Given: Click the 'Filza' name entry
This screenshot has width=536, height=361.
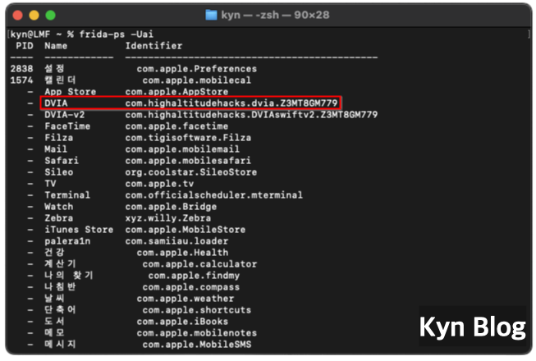Looking at the screenshot, I should [x=59, y=138].
